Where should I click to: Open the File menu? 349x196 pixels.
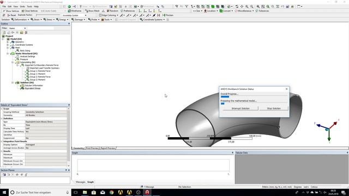[x=4, y=7]
